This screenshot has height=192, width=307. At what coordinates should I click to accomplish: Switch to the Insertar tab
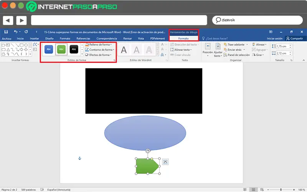pyautogui.click(x=35, y=39)
